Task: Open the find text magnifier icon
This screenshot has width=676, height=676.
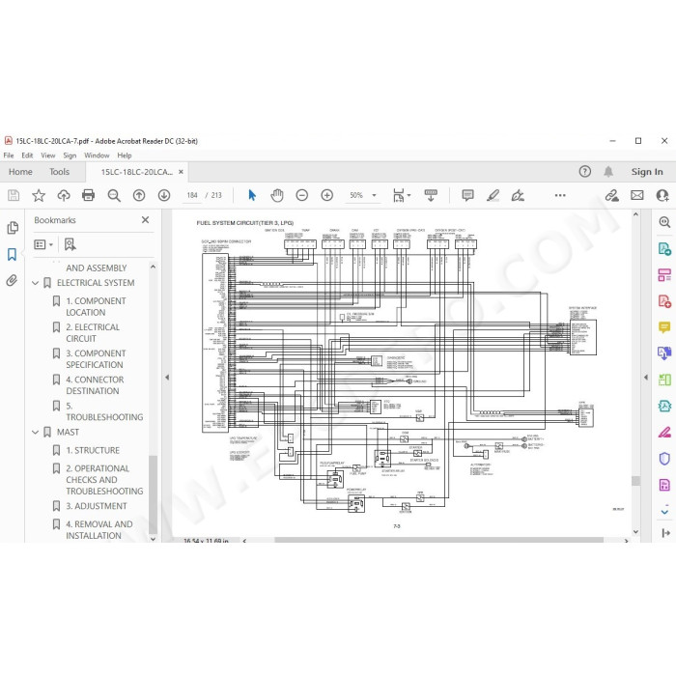Action: click(114, 195)
